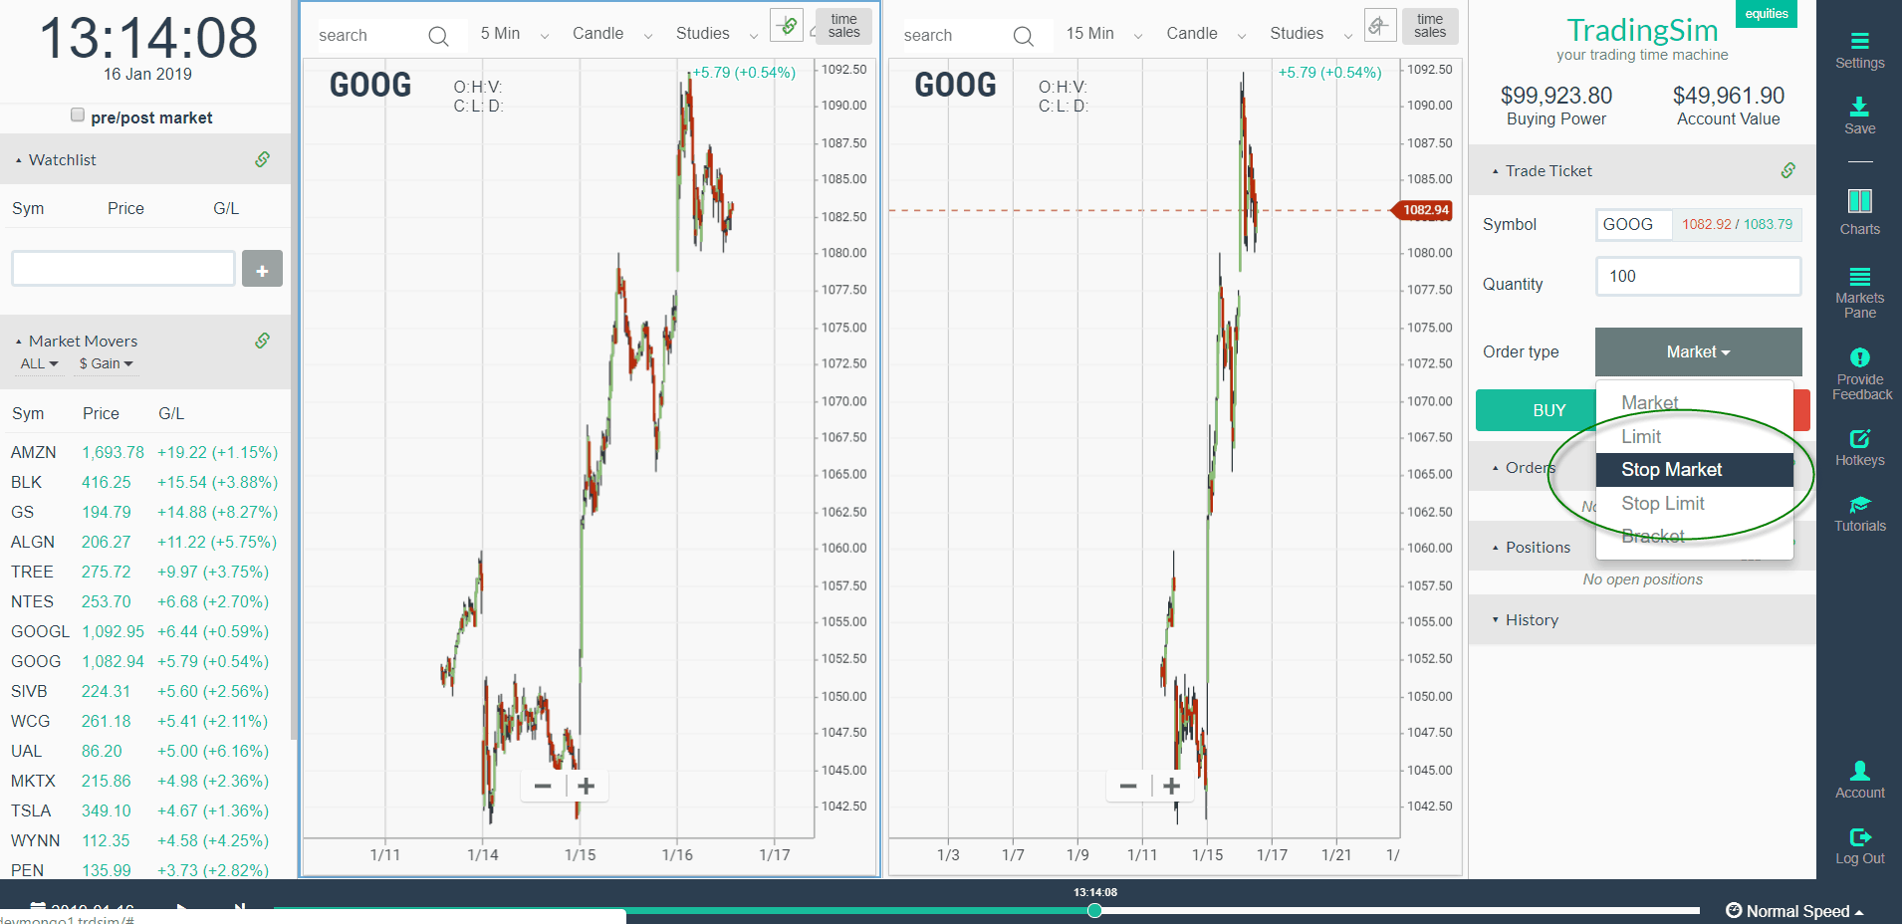Viewport: 1902px width, 924px height.
Task: Open the 15 Min timeframe dropdown
Action: (x=1092, y=33)
